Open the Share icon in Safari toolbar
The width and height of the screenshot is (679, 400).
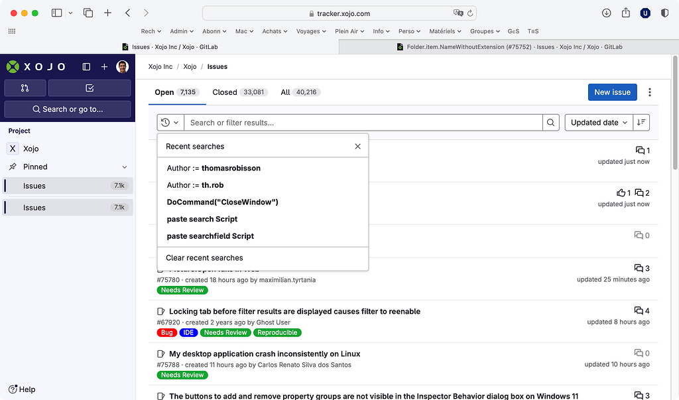click(625, 13)
